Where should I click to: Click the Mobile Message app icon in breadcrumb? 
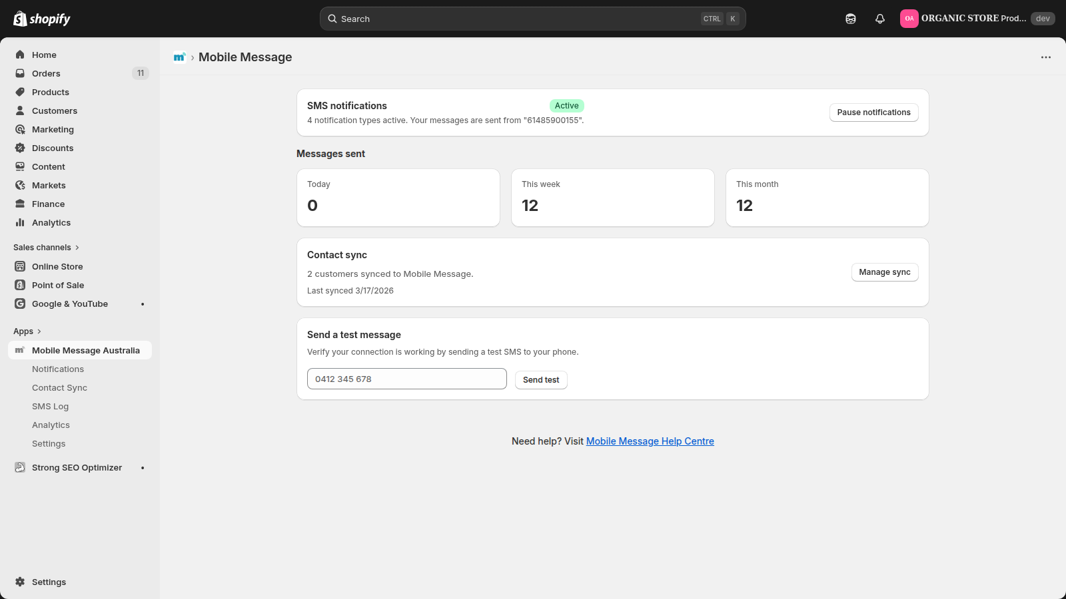(x=179, y=57)
